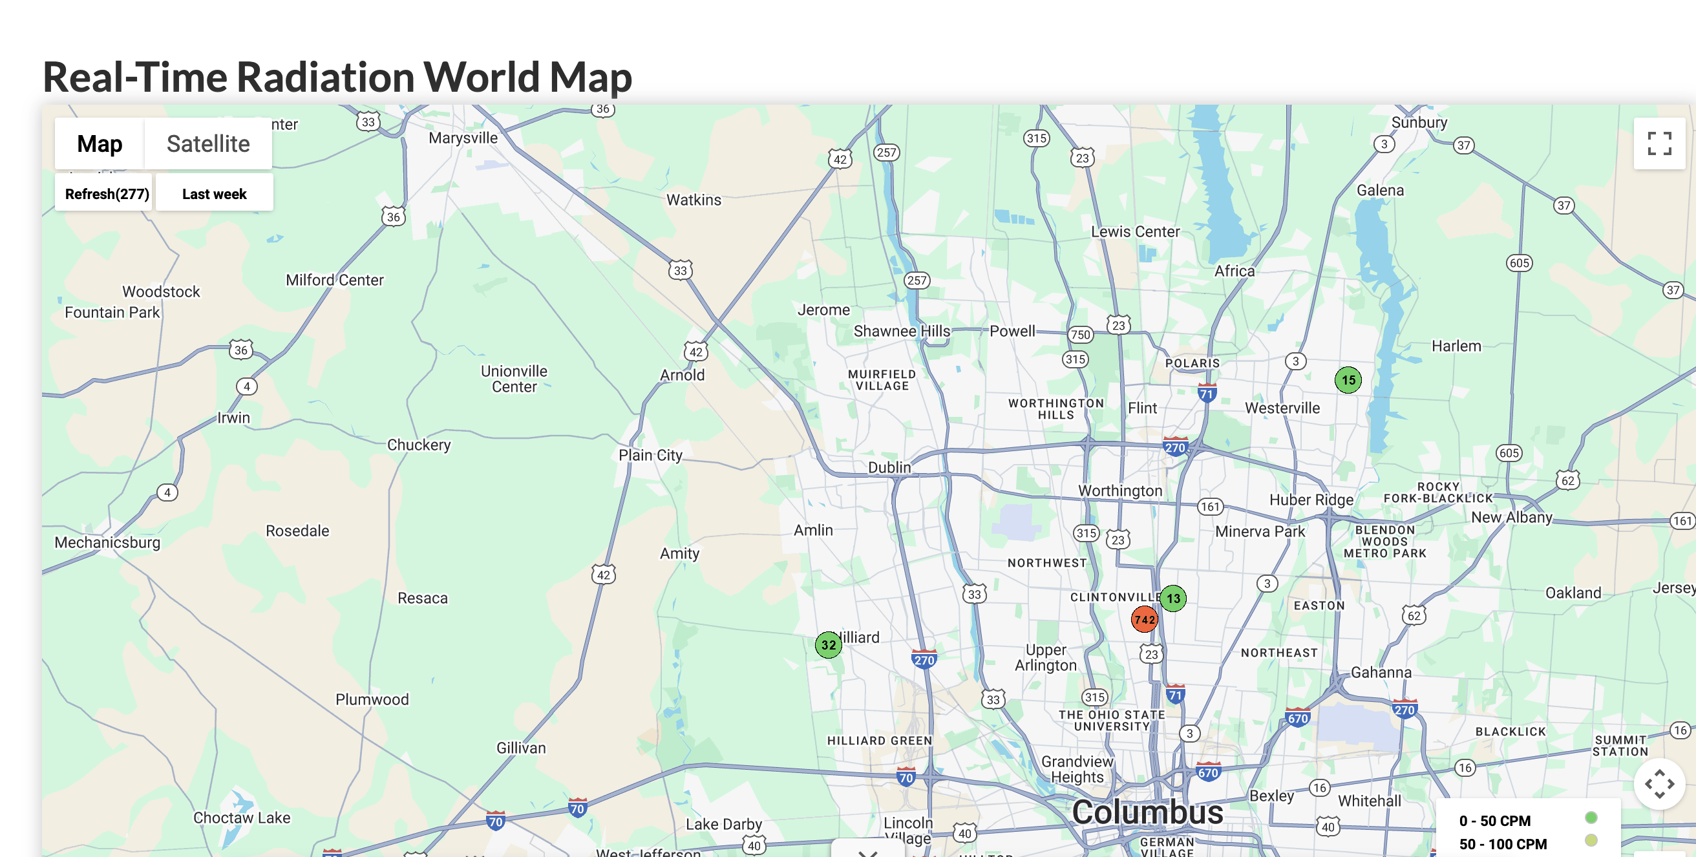Screen dimensions: 1696x857
Task: Click the I-270 shield near Hilliard
Action: [x=924, y=659]
